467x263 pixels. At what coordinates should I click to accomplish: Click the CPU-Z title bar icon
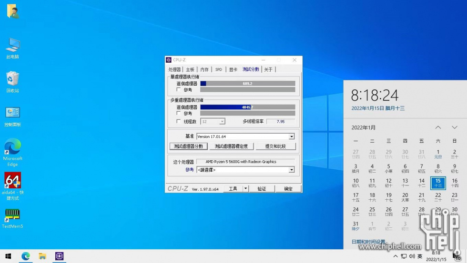(169, 60)
